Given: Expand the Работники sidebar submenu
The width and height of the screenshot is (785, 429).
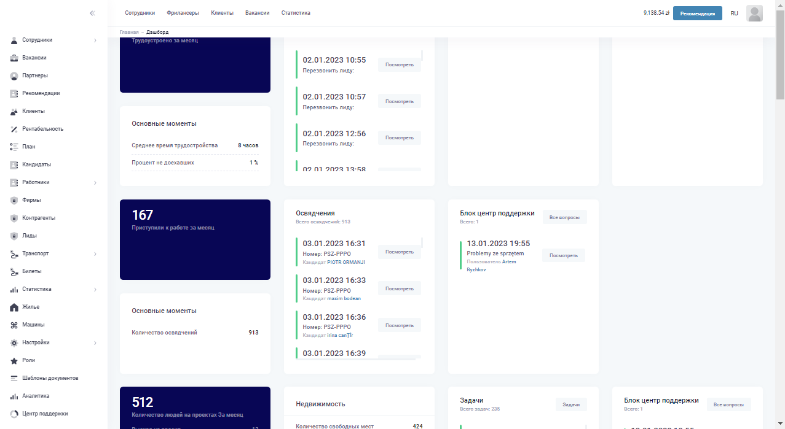Looking at the screenshot, I should coord(95,183).
